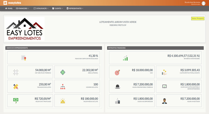This screenshot has height=114, width=209.
Task: Click the easylotes logo icon in header
Action: (x=5, y=3)
